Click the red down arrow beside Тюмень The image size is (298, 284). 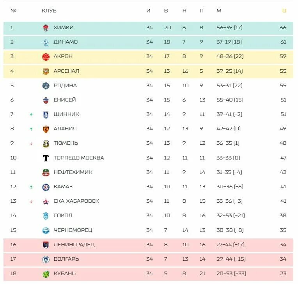click(x=31, y=144)
